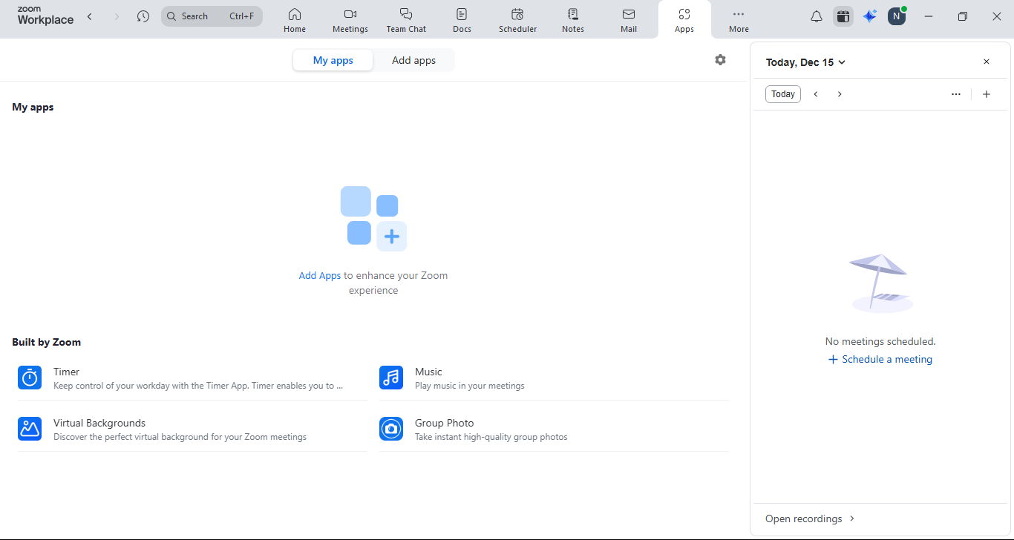Open the AI Companion sparkle icon

[869, 16]
